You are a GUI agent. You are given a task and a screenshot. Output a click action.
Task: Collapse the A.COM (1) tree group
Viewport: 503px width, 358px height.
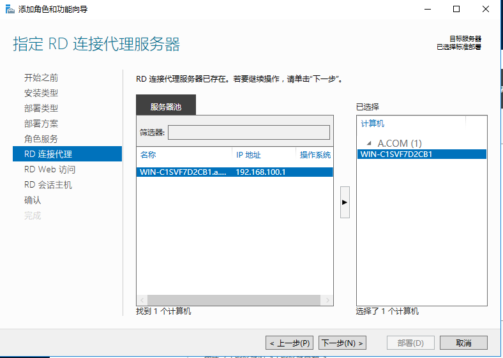(368, 144)
